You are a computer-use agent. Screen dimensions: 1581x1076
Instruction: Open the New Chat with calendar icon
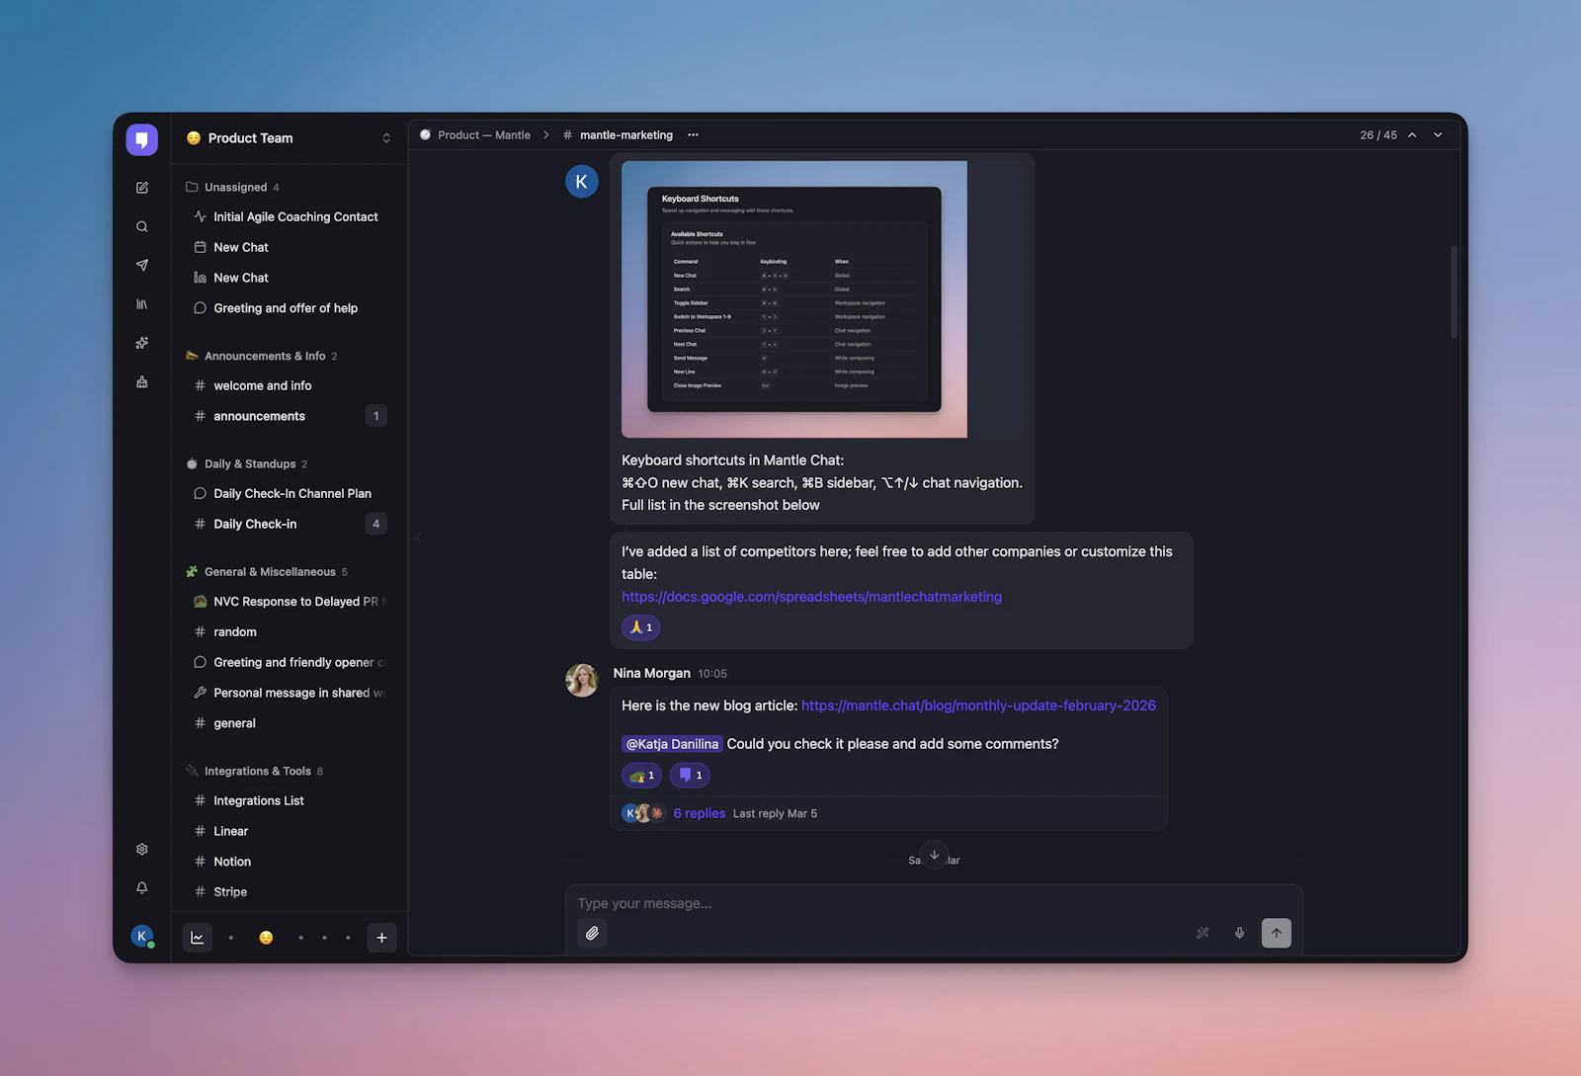coord(289,247)
